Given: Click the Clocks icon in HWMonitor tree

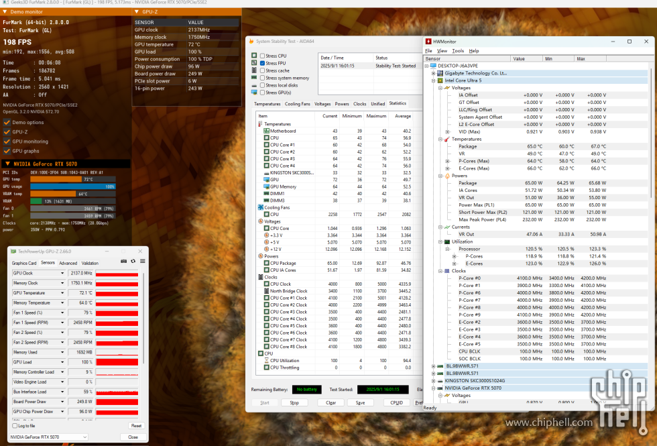Looking at the screenshot, I should [x=446, y=271].
